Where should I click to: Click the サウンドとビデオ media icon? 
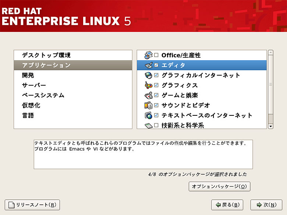pos(148,105)
